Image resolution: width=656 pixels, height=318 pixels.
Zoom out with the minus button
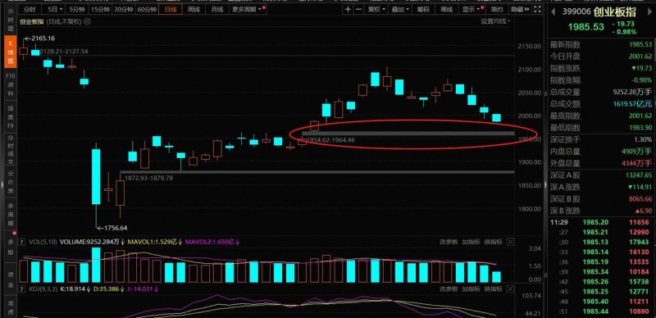pos(358,9)
